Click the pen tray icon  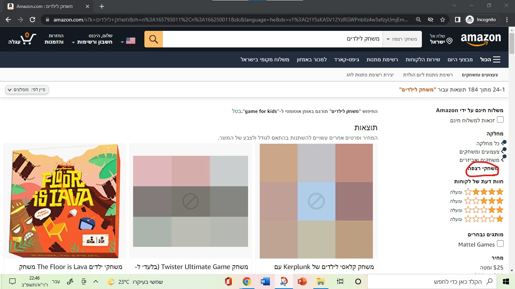coord(70,281)
